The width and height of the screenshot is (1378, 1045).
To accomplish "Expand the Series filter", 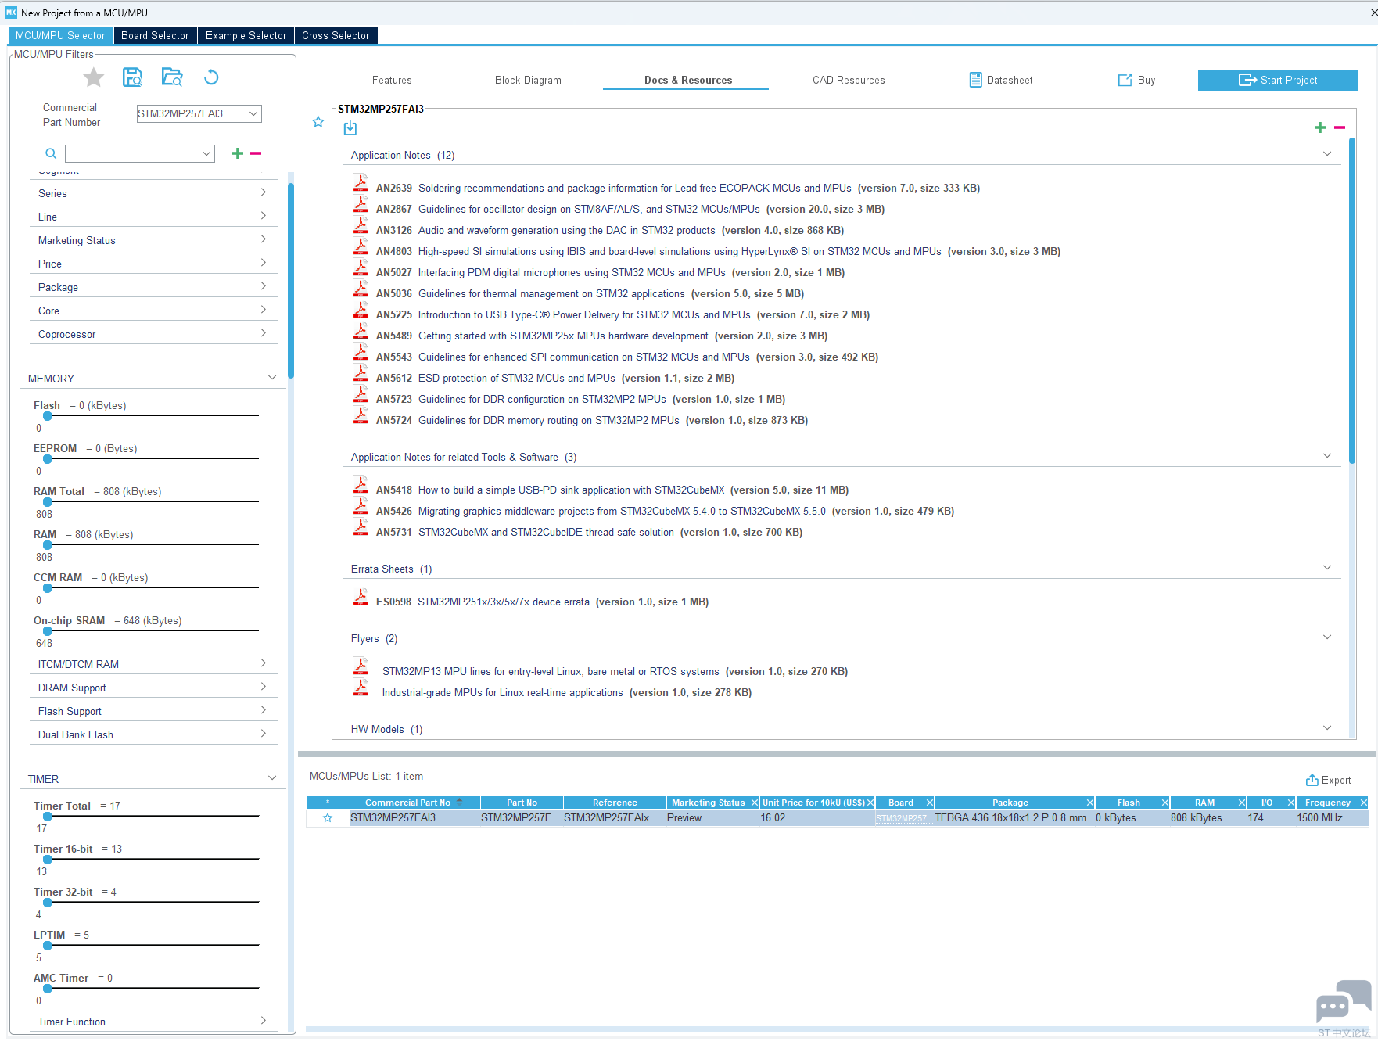I will (x=153, y=193).
